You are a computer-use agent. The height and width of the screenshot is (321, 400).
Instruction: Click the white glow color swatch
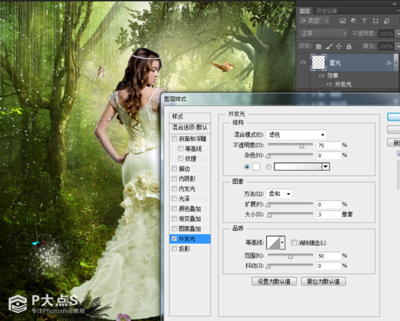[x=256, y=167]
